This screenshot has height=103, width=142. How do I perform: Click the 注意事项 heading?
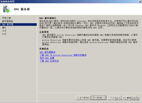tap(44, 32)
